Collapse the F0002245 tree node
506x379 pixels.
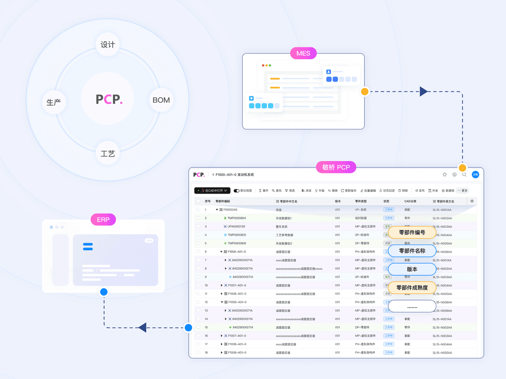[217, 210]
